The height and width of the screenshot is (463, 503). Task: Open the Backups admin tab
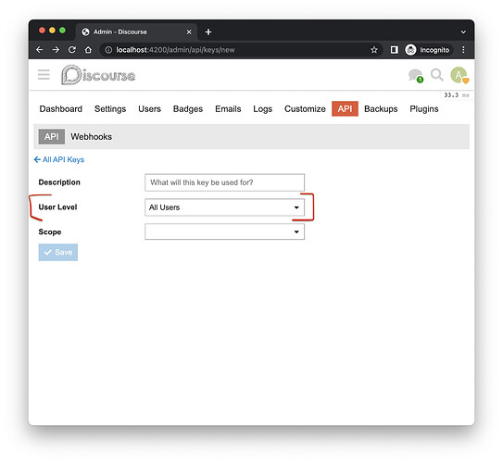coord(381,109)
